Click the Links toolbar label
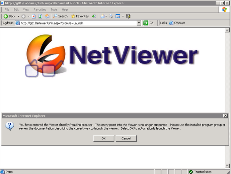The image size is (231, 174). tap(163, 23)
